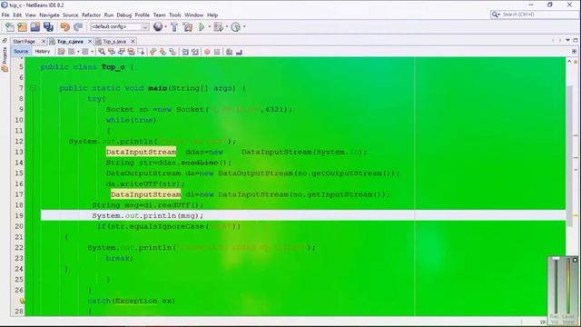Switch to the Start Page tab

click(x=25, y=42)
